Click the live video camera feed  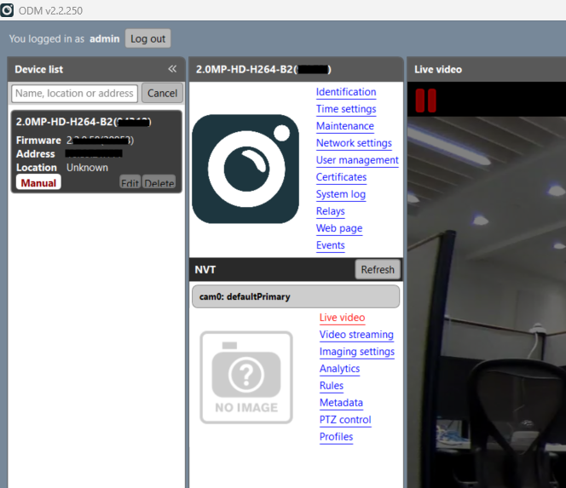tap(486, 302)
